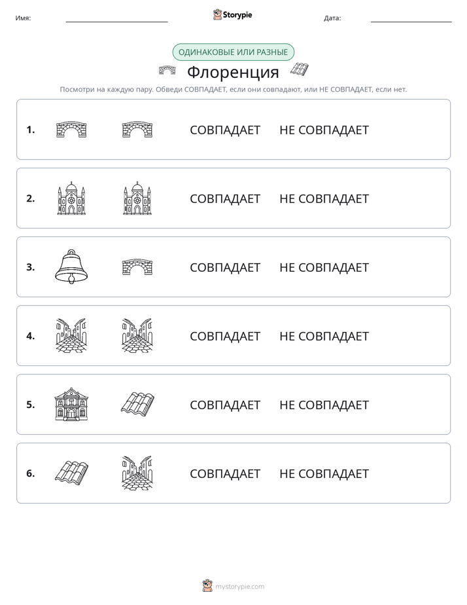Select СОВПАДАЕТ for row 1
The height and width of the screenshot is (605, 467).
[x=225, y=130]
